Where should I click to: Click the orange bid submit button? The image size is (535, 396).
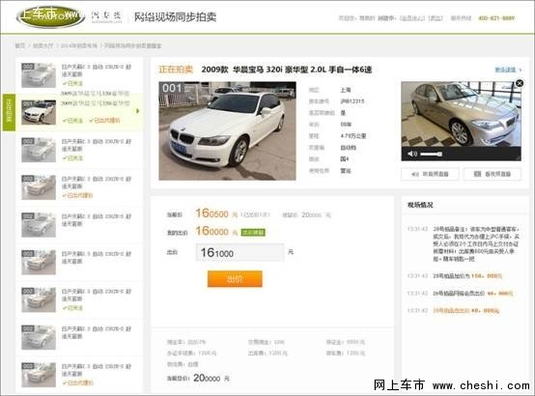(235, 279)
